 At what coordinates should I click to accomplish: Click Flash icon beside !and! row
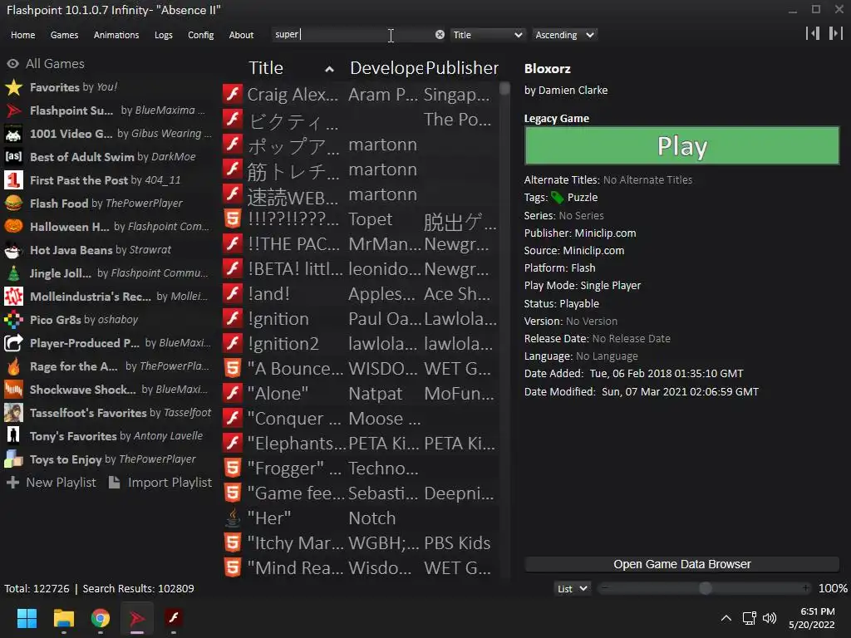click(x=233, y=293)
